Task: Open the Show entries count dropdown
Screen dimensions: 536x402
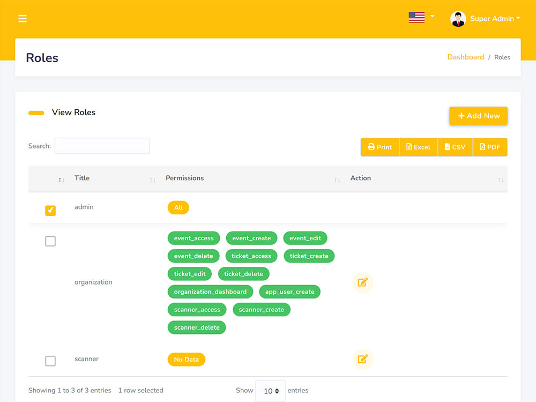Action: [x=270, y=391]
